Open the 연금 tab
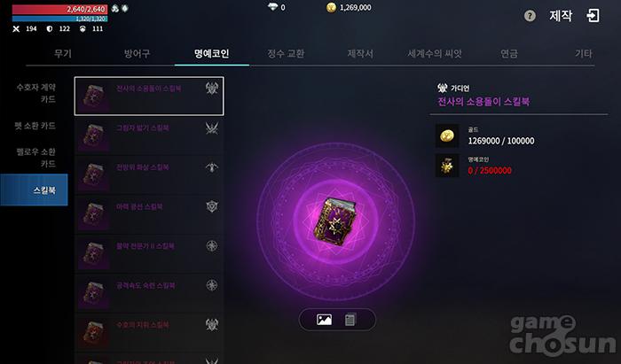Image resolution: width=621 pixels, height=364 pixels. pyautogui.click(x=509, y=54)
